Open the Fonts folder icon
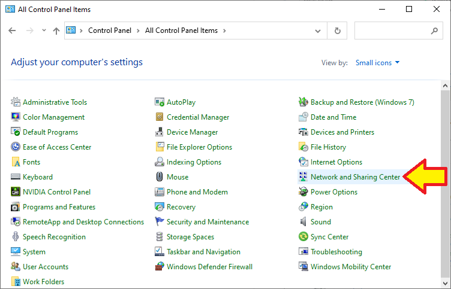Viewport: 451px width, 289px height. 16,162
